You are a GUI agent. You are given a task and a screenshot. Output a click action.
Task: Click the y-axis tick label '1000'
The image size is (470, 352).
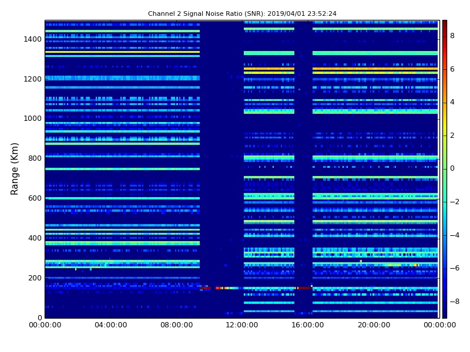coord(33,119)
